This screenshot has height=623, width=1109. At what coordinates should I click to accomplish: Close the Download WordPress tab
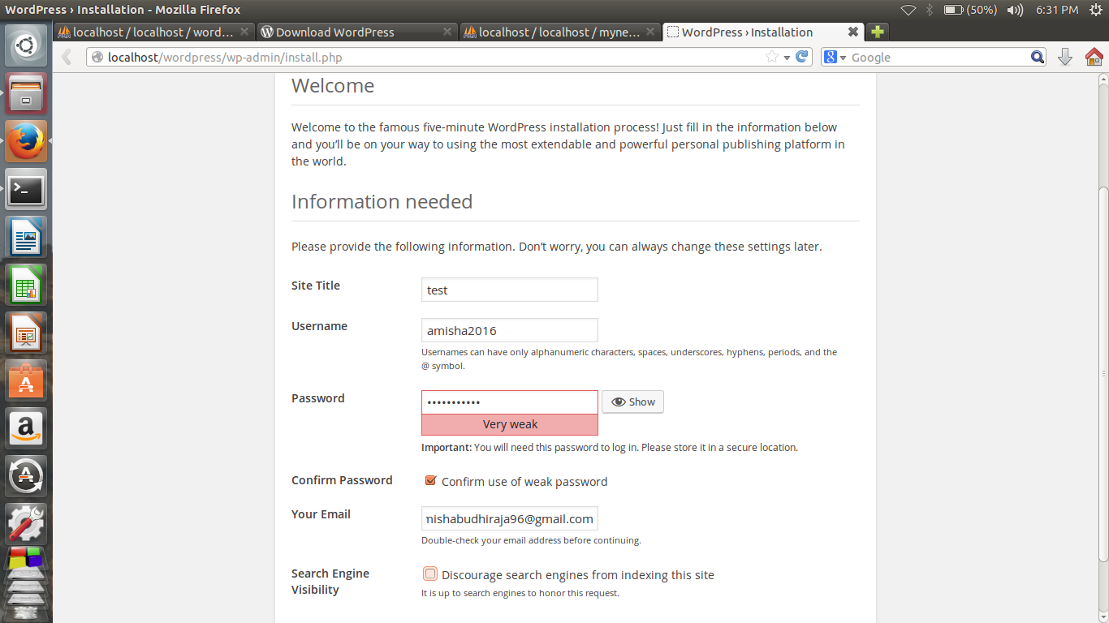[447, 32]
